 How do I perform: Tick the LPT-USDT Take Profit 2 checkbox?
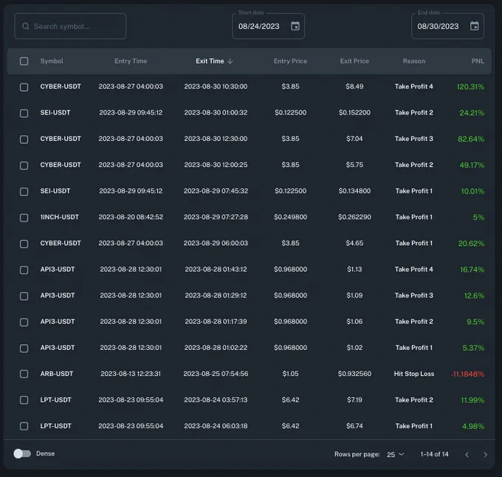(24, 400)
